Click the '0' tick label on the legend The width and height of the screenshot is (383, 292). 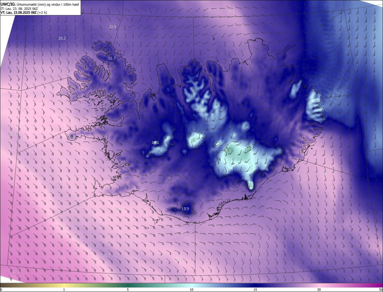[1, 290]
